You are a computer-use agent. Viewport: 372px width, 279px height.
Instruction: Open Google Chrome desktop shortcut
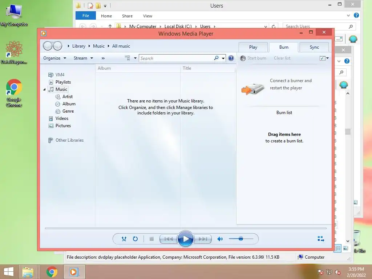pos(14,93)
